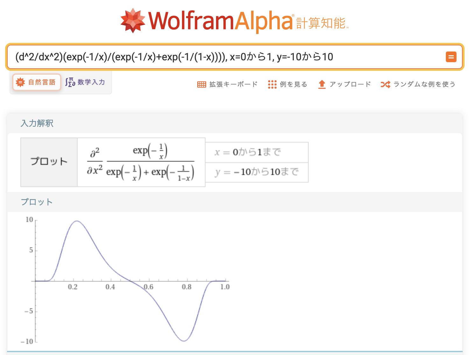Screen dimensions: 469x355
Task: Click the 入力解釈 section header
Action: [x=37, y=123]
